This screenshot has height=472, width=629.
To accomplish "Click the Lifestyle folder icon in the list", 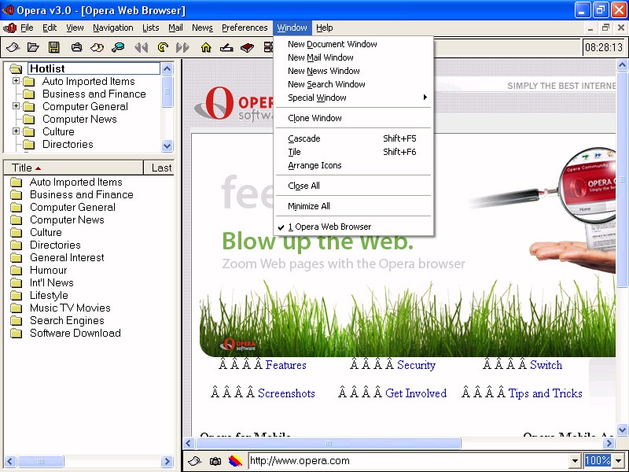I will click(16, 296).
